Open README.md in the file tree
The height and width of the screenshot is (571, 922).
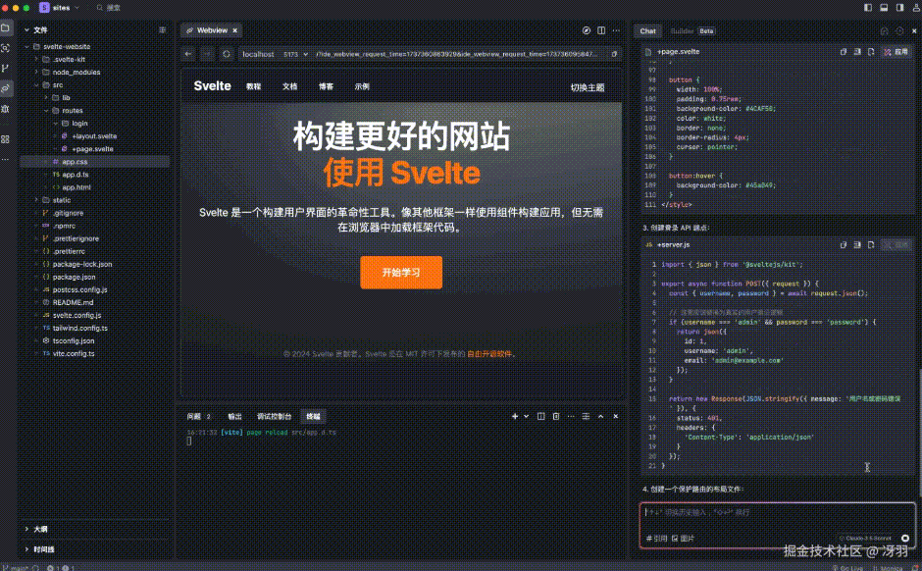73,302
